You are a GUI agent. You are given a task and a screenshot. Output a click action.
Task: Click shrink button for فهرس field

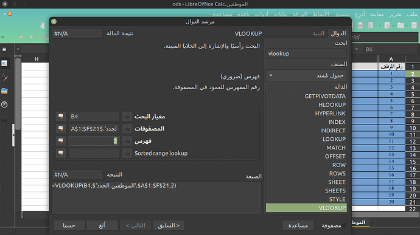point(61,141)
